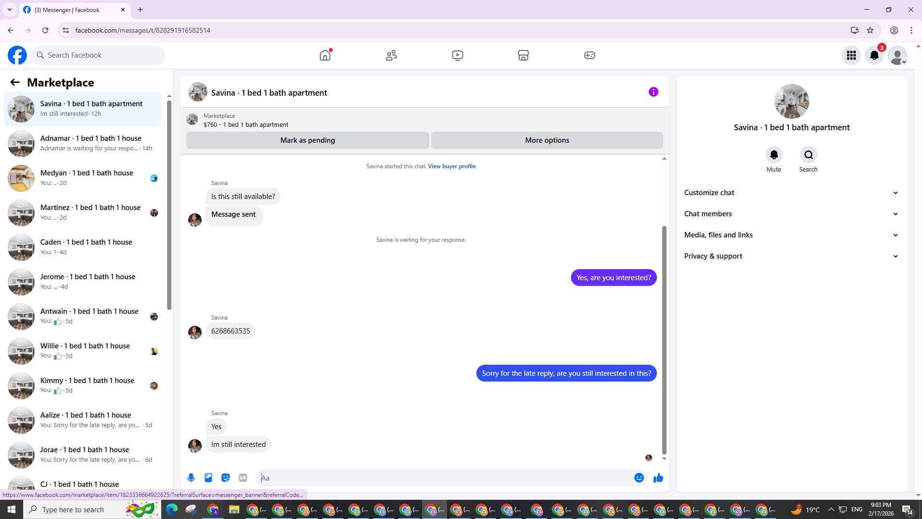Viewport: 922px width, 519px height.
Task: Mute this conversation with the bell
Action: coord(774,155)
